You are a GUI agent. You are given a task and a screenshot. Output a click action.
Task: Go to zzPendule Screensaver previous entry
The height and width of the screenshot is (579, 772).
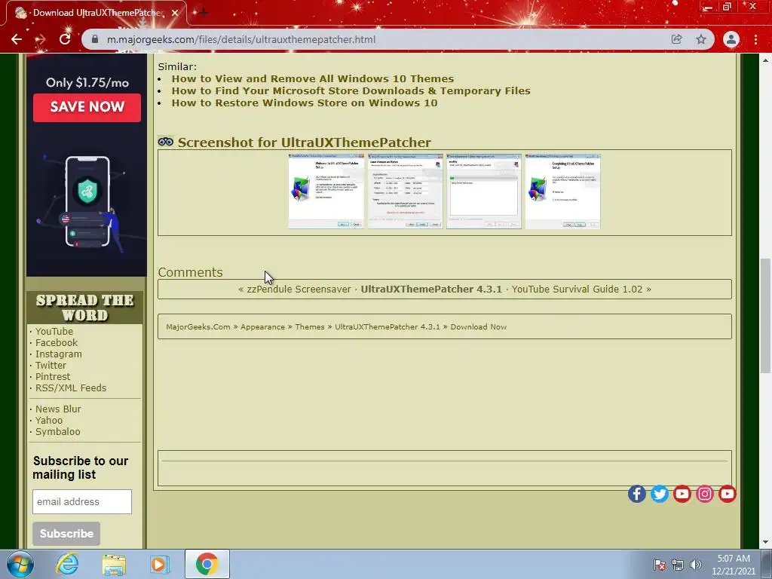pyautogui.click(x=299, y=289)
